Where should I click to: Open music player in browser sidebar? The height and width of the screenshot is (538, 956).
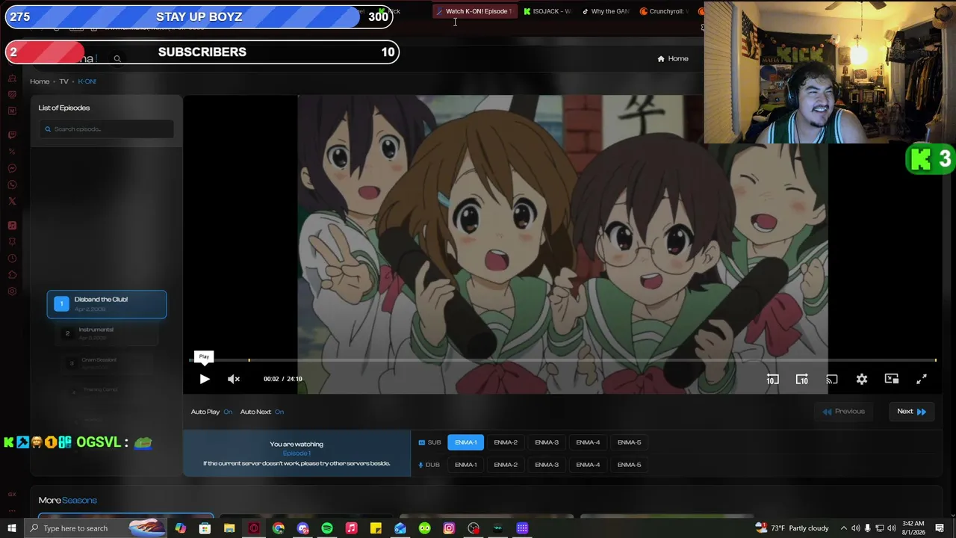click(x=12, y=226)
